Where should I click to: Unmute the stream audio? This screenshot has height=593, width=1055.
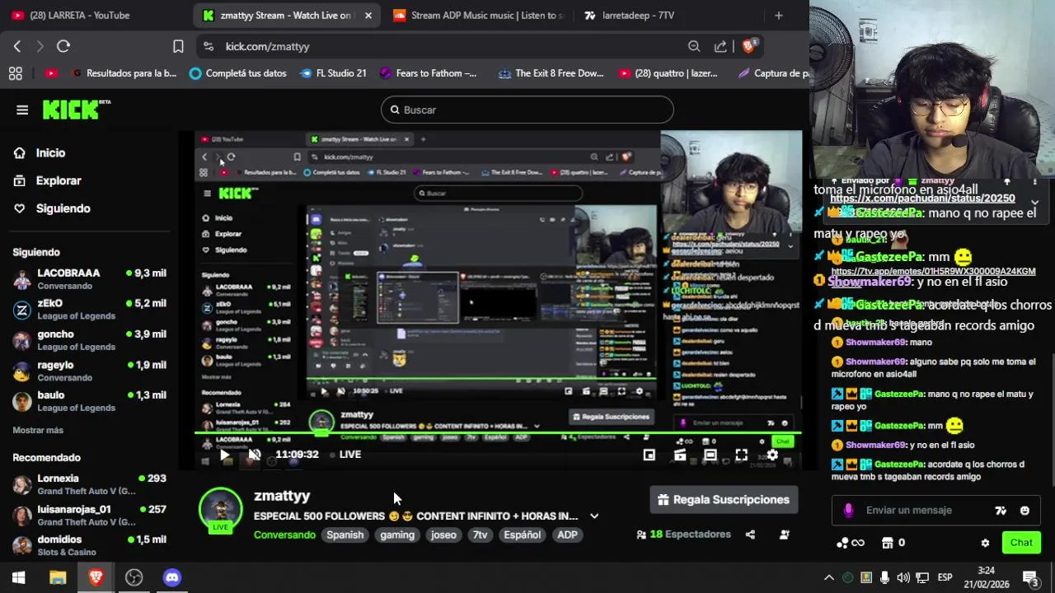coord(255,455)
